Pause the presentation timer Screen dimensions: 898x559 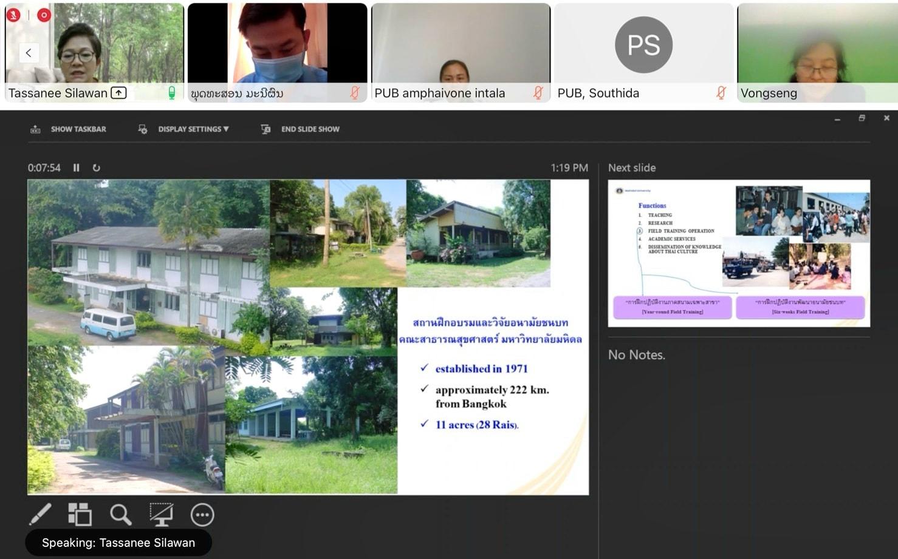coord(77,168)
